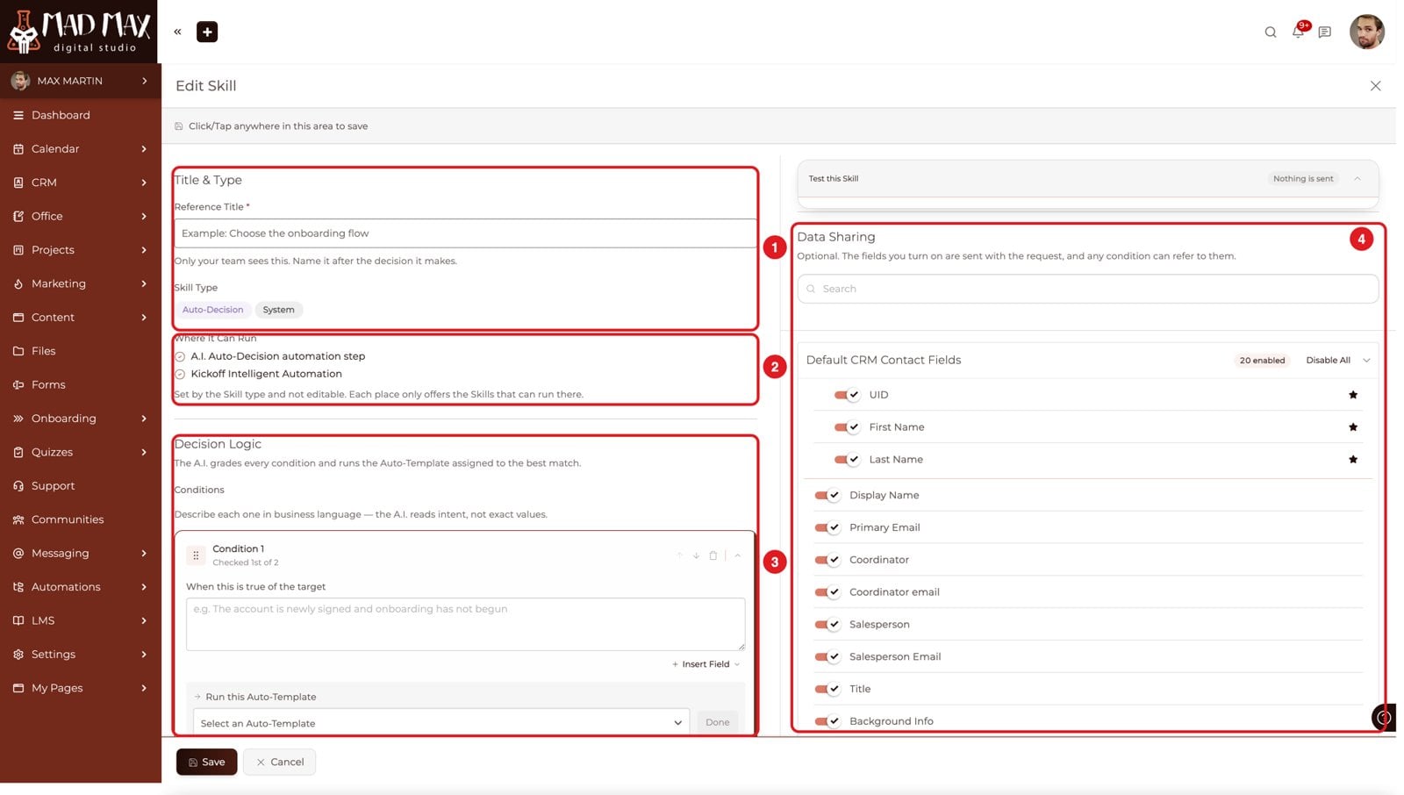
Task: Open notifications bell icon
Action: 1298,32
